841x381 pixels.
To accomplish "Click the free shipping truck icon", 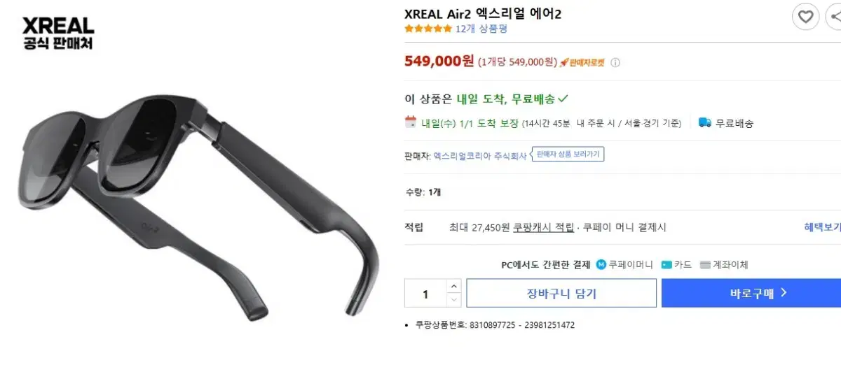I will [705, 122].
